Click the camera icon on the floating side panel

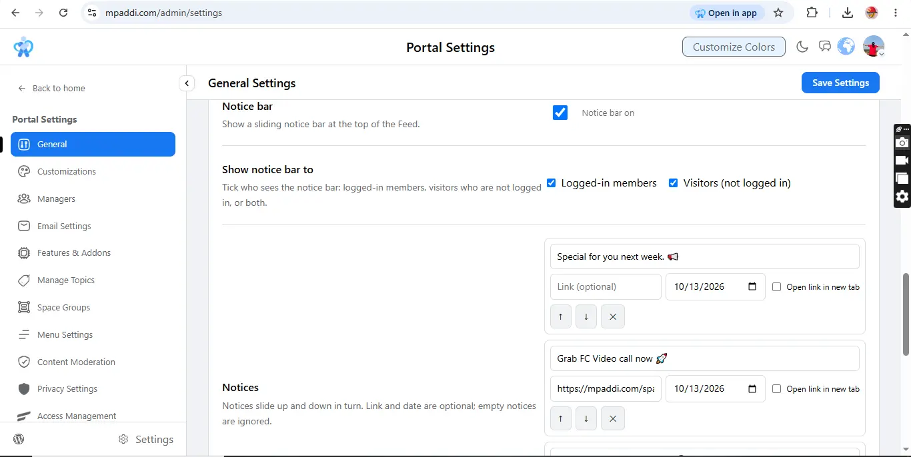(902, 143)
